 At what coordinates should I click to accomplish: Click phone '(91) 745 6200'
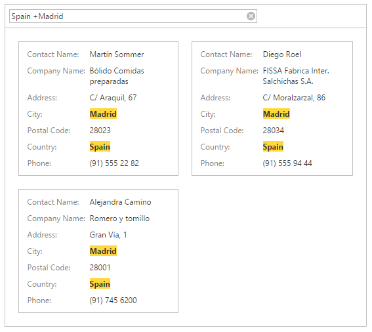[113, 301]
